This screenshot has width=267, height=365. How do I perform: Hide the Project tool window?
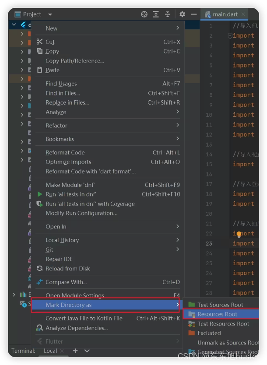(x=193, y=14)
